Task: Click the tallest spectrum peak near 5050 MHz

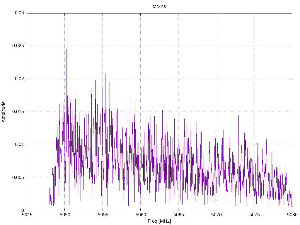Action: click(x=67, y=20)
